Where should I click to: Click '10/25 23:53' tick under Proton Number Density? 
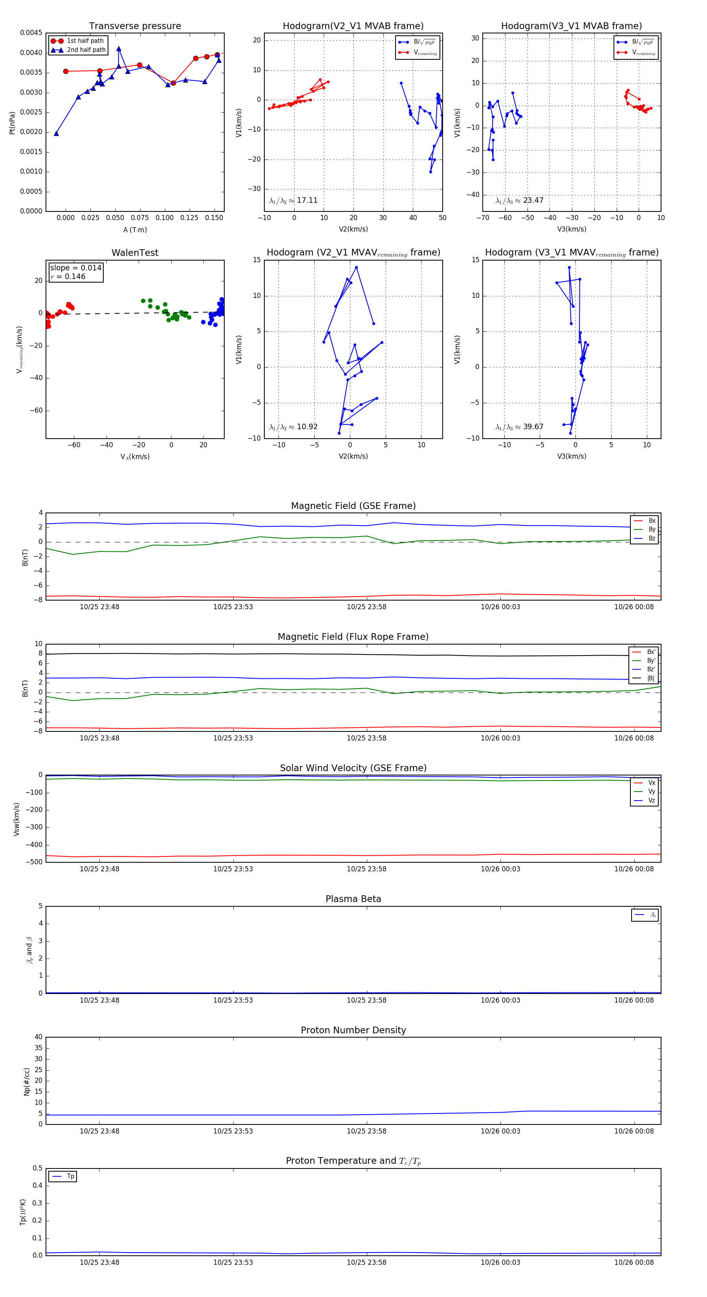(x=233, y=1132)
